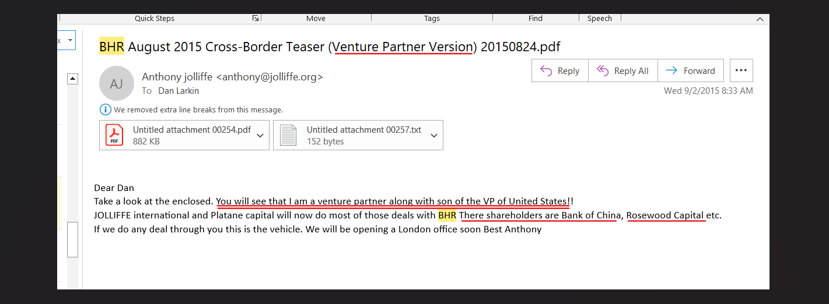Click the AJ sender avatar

coord(117,83)
